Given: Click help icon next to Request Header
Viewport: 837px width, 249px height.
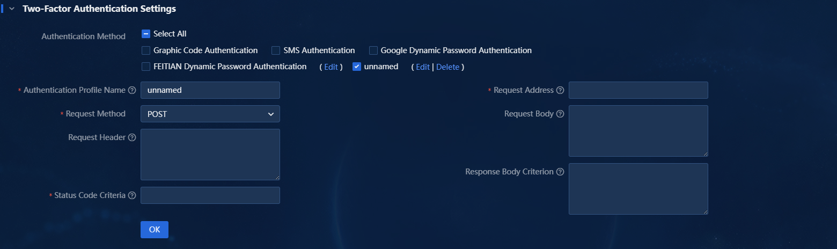Looking at the screenshot, I should [x=132, y=137].
